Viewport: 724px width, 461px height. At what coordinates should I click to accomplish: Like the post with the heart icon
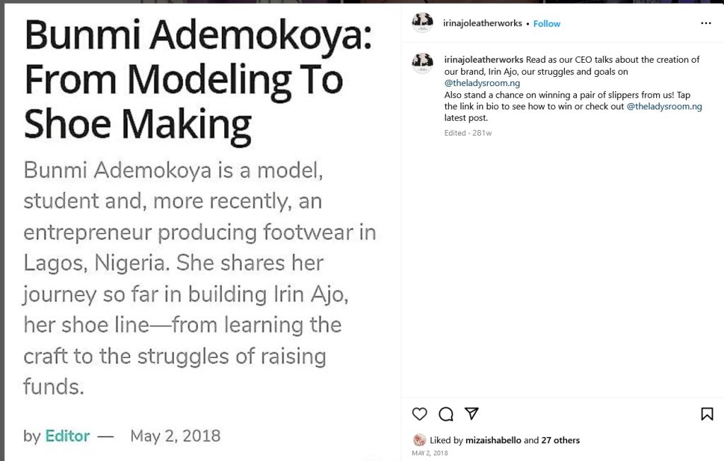(419, 414)
